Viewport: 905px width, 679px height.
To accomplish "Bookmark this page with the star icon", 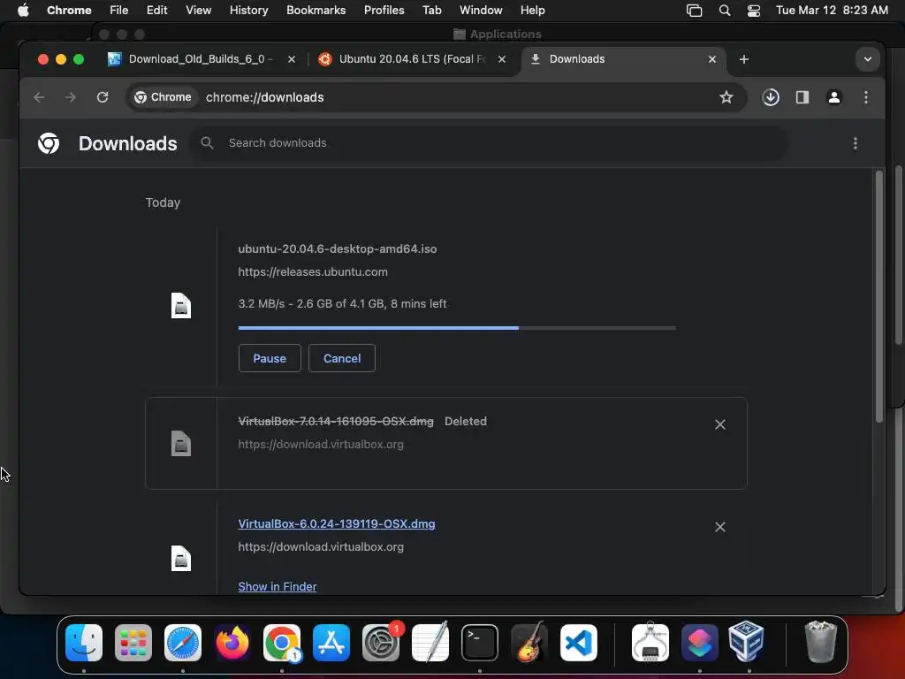I will [x=726, y=97].
